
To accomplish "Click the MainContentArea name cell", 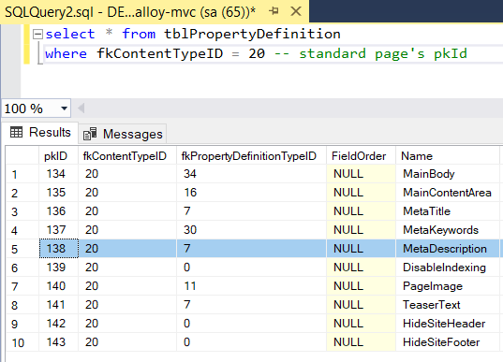I will point(447,193).
